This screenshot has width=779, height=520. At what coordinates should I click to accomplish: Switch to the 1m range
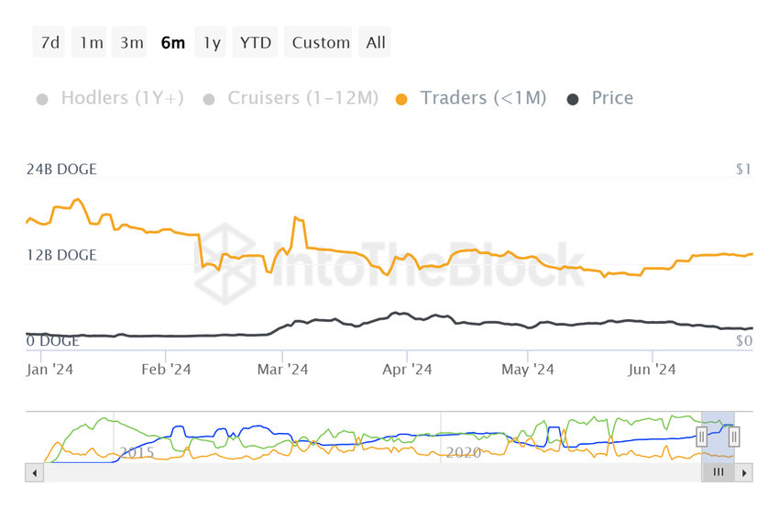point(91,43)
